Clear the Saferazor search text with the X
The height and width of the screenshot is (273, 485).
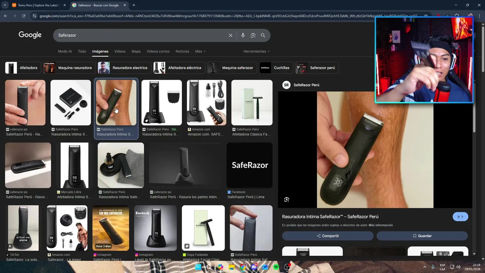pos(230,35)
